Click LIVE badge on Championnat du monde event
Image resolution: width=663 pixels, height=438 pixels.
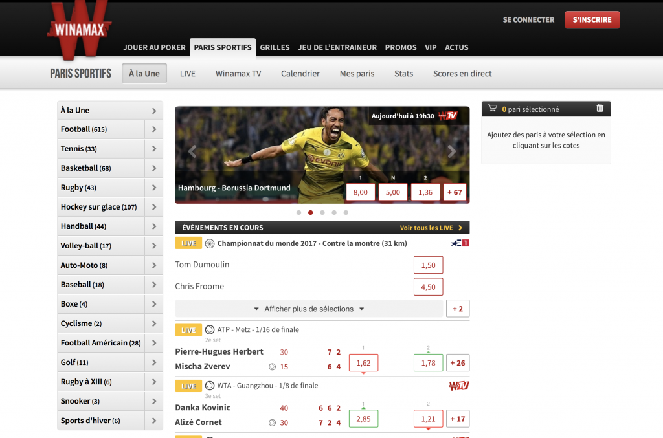click(x=188, y=243)
